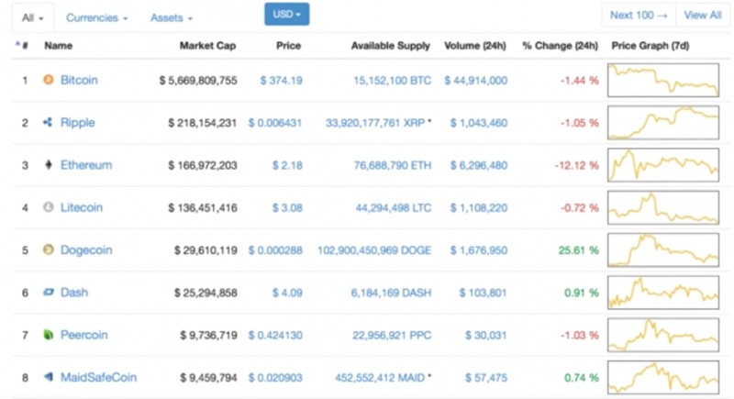Open Dogecoin 7d price graph
Screen dimensions: 734x399
pyautogui.click(x=662, y=249)
